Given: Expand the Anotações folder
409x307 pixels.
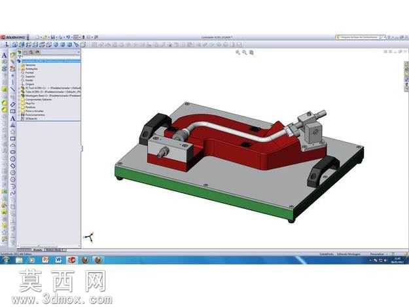Looking at the screenshot, I should click(19, 69).
